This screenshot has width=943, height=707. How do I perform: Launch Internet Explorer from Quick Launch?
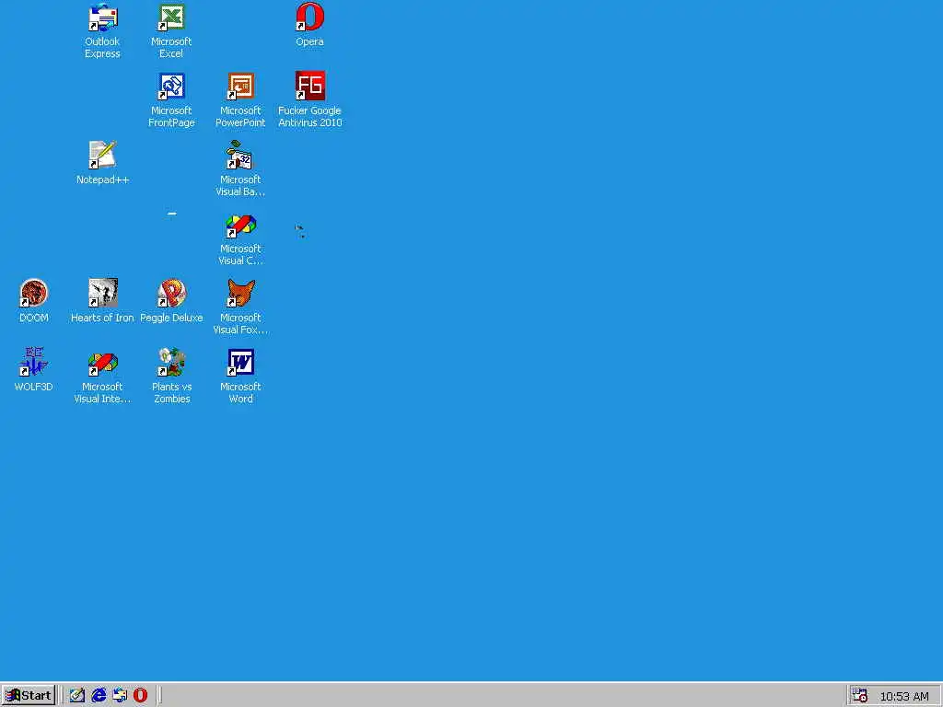coord(99,696)
